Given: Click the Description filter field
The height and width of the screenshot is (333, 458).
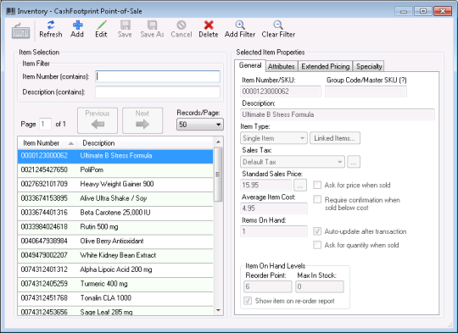Looking at the screenshot, I should pos(158,92).
